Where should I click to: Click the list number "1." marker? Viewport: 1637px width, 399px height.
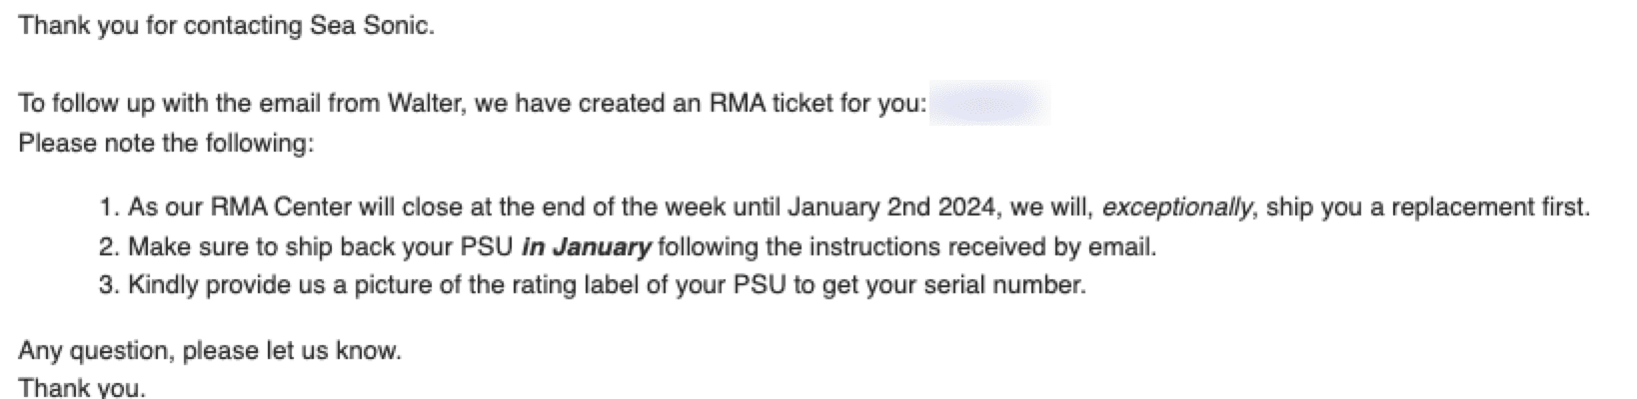pyautogui.click(x=109, y=207)
